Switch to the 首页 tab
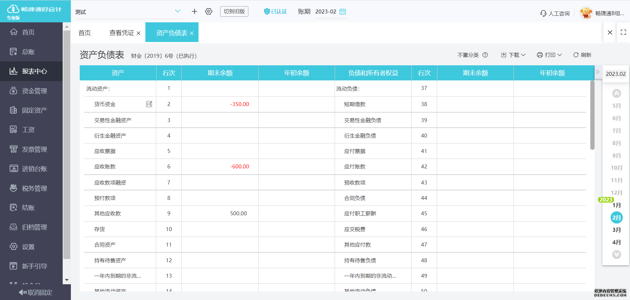 [84, 32]
